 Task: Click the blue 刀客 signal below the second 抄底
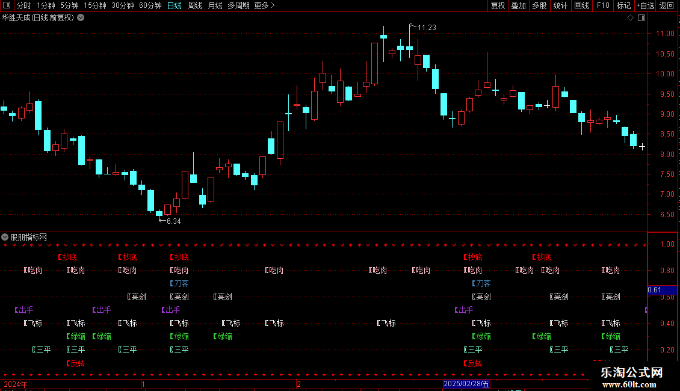click(x=179, y=283)
